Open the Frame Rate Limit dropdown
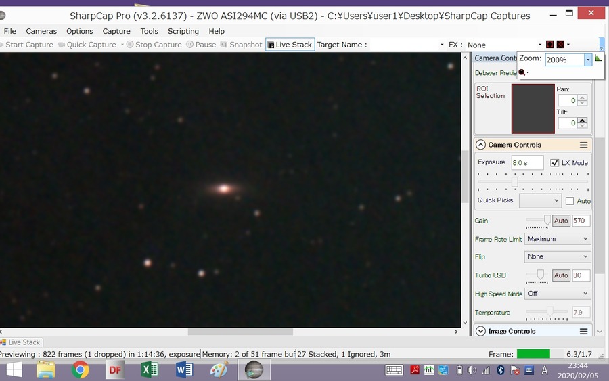 (558, 239)
